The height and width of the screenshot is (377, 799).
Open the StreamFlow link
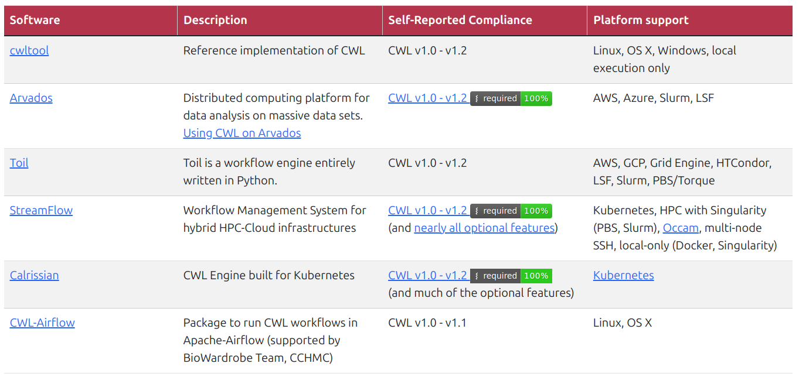click(x=41, y=210)
